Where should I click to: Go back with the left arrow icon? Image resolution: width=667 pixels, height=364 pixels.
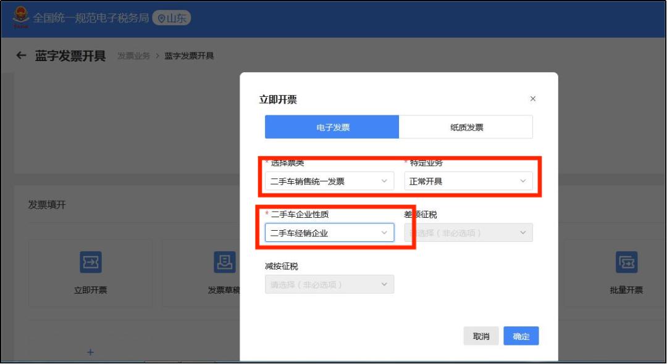[21, 55]
